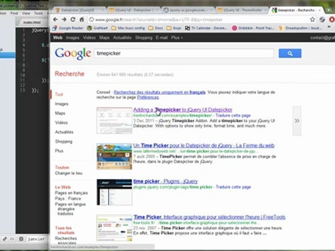Open Mes trucs config bookmark folder

pyautogui.click(x=128, y=28)
